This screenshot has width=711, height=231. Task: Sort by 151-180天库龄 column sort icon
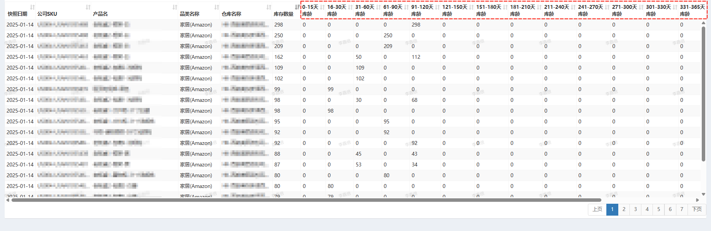(x=505, y=7)
